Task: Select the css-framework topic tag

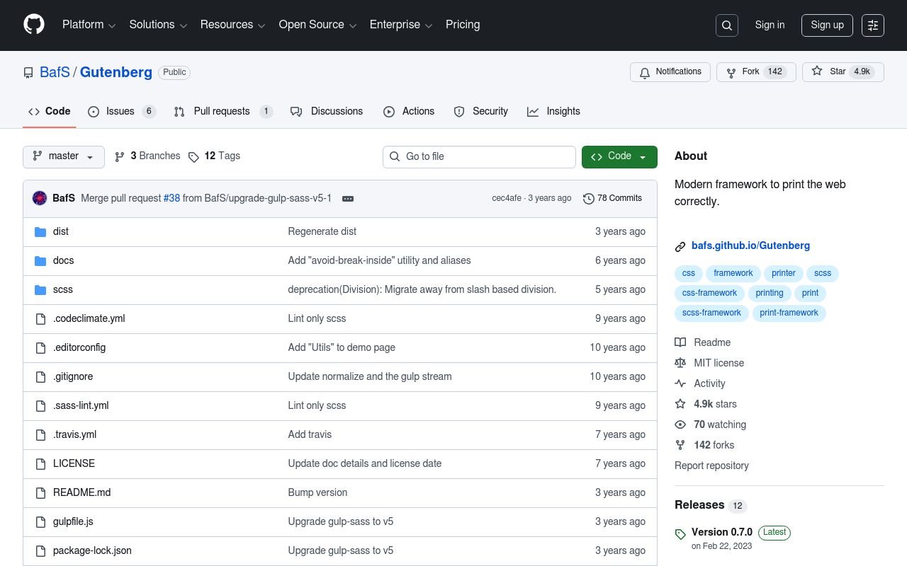Action: pyautogui.click(x=709, y=293)
